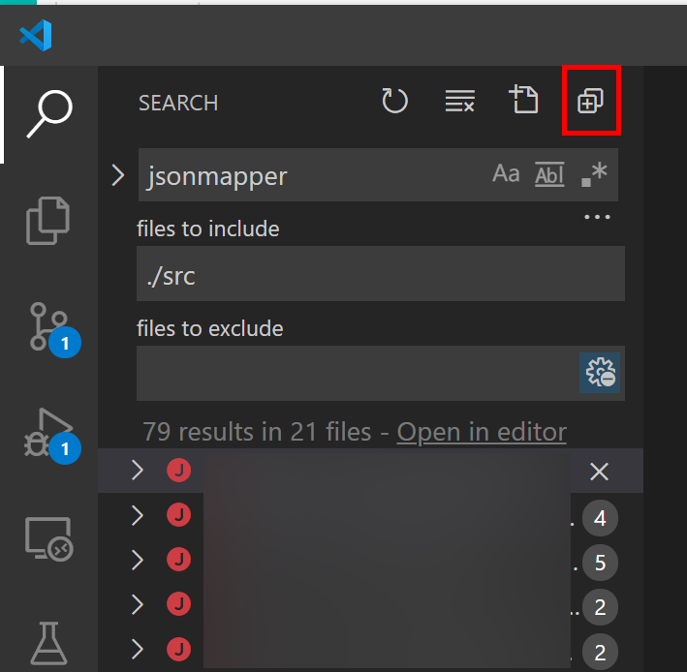Toggle Match Whole Word option
This screenshot has width=687, height=672.
click(549, 174)
